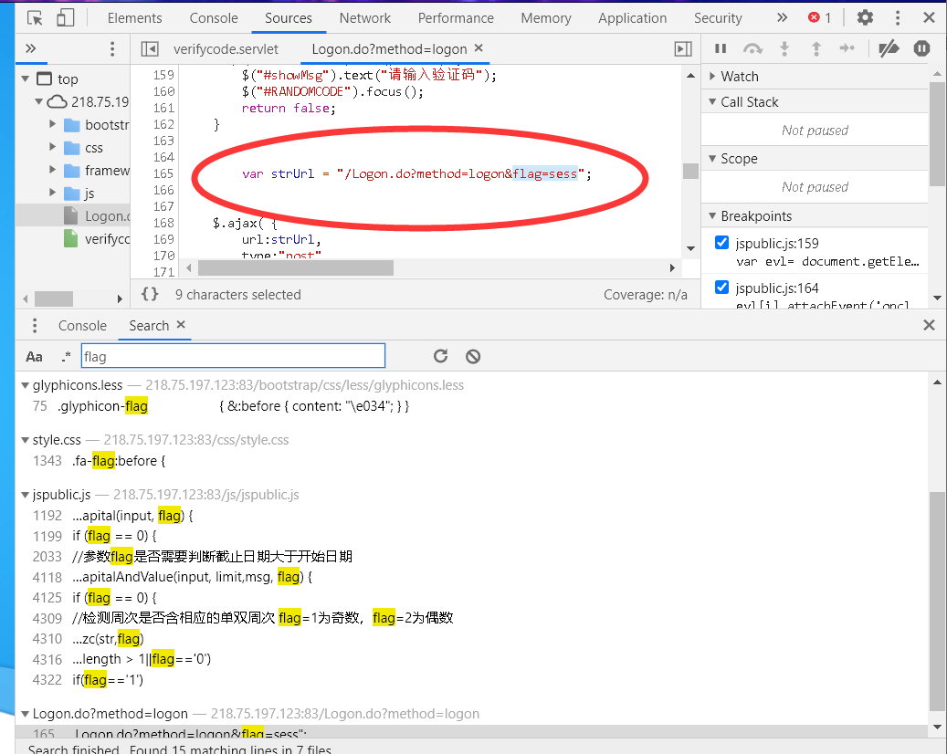Open DevTools settings gear

tap(865, 17)
